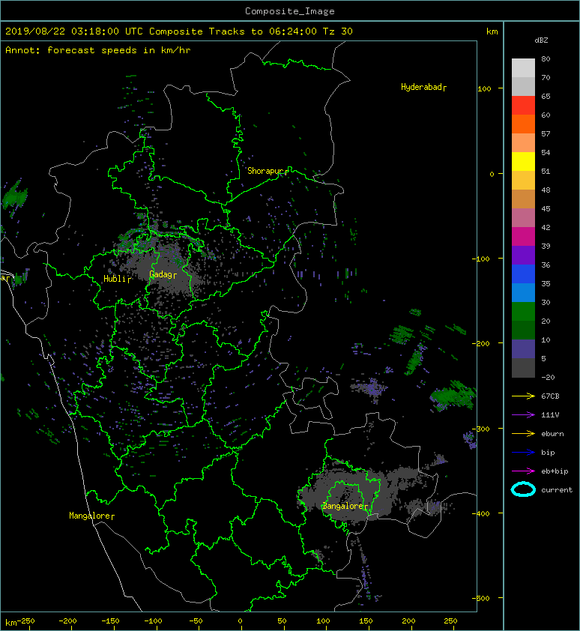The image size is (580, 631).
Task: Click the -200 tick on vertical axis
Action: point(482,343)
